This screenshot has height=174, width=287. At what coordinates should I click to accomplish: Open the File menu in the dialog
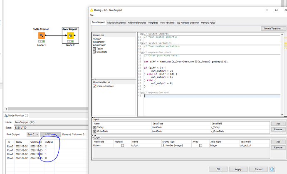pos(92,15)
